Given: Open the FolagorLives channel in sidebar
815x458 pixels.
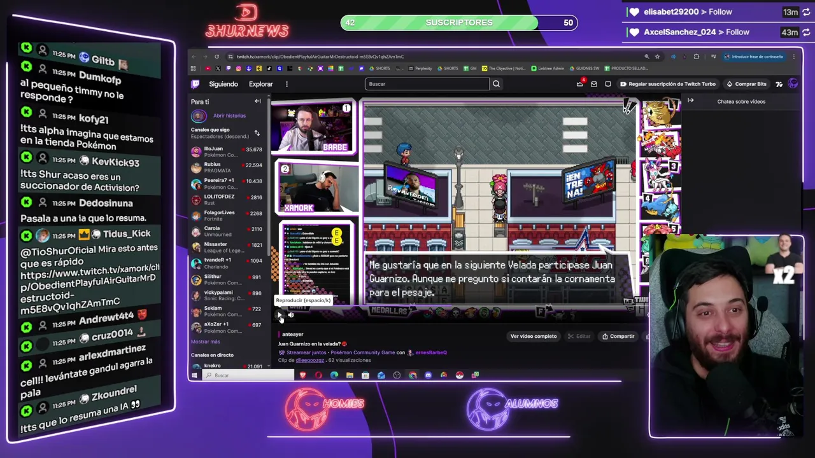Looking at the screenshot, I should 227,215.
